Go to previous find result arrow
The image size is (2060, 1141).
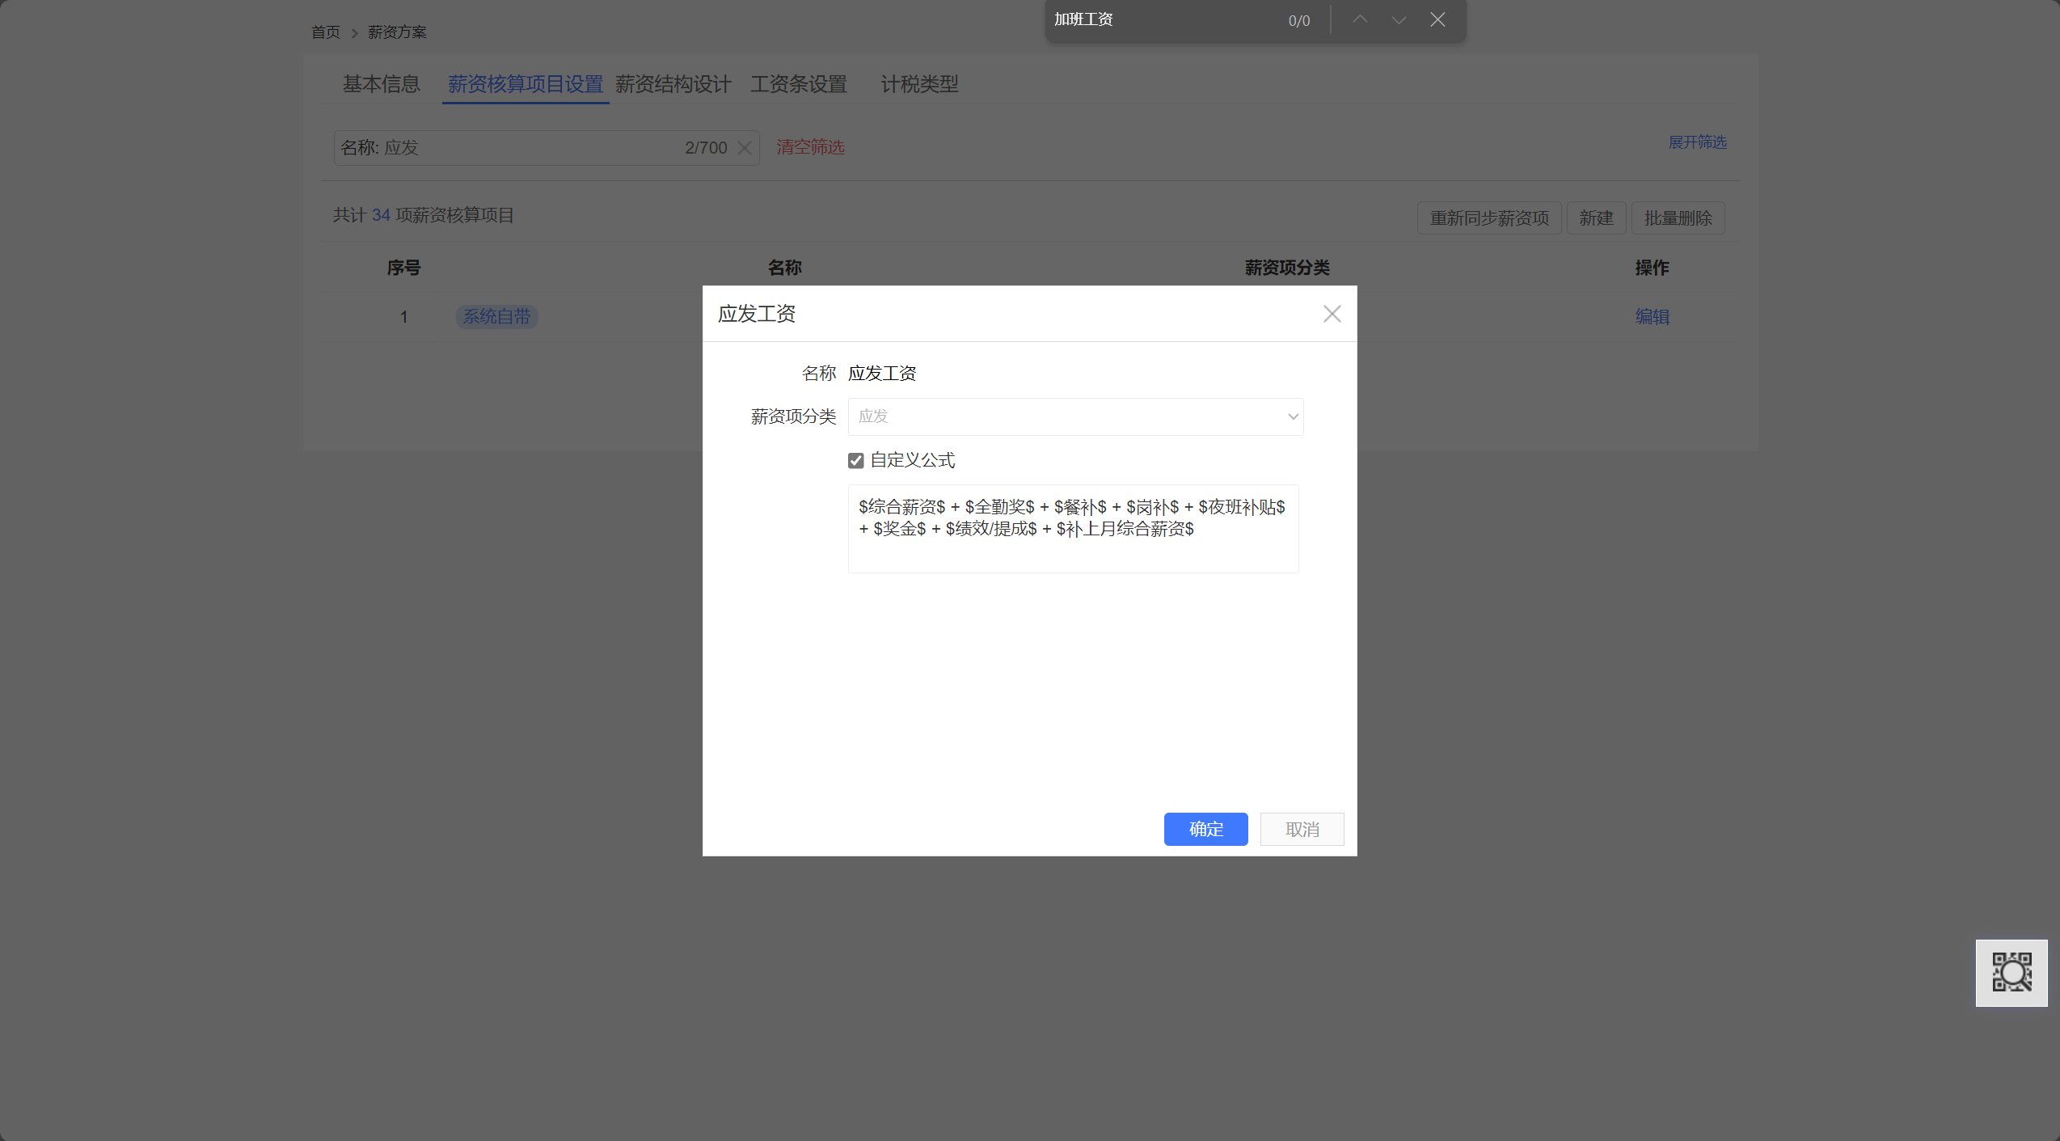(x=1360, y=19)
